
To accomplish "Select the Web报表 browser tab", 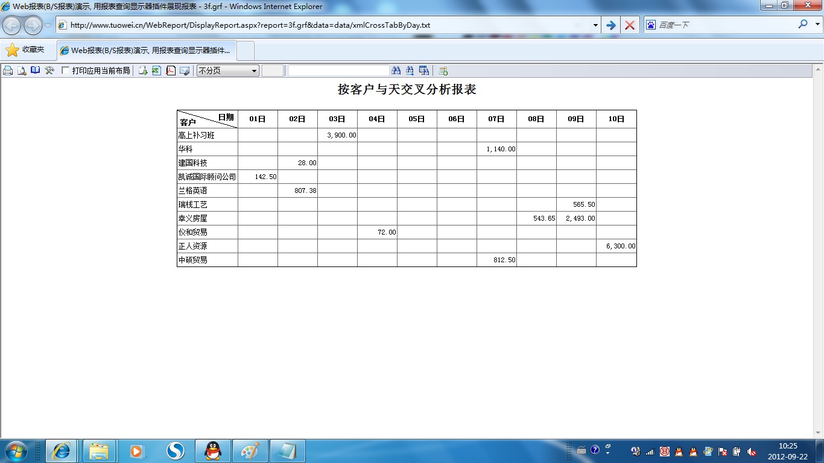I will click(x=147, y=51).
